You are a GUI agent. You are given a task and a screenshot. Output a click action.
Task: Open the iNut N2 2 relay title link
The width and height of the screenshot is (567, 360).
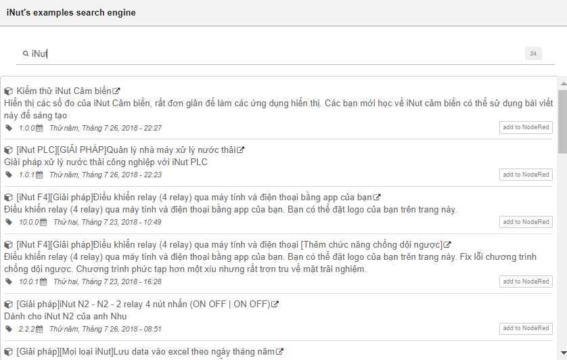(x=143, y=305)
